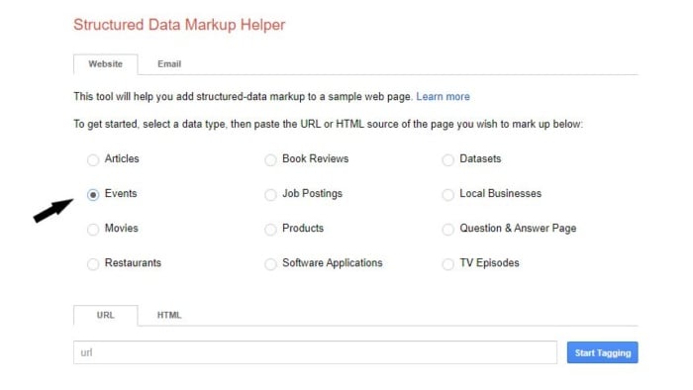This screenshot has height=390, width=693.
Task: Switch to the Website tab
Action: coord(106,64)
